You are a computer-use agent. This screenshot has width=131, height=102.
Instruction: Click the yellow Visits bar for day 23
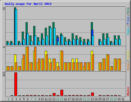92,53
